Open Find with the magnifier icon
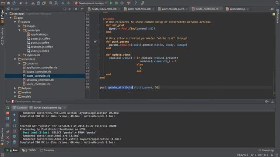The image size is (280, 157). (x=51, y=3)
